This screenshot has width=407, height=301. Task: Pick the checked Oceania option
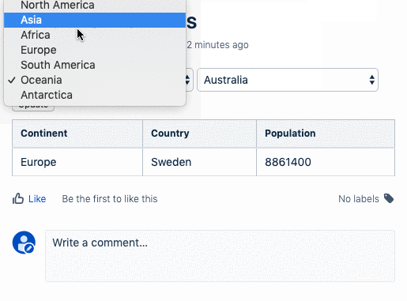point(95,80)
